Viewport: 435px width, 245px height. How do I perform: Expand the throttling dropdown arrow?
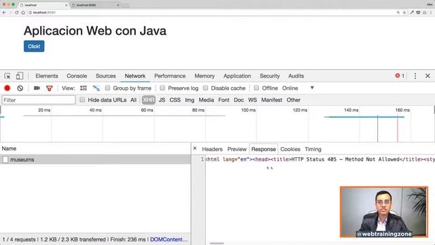tap(312, 88)
